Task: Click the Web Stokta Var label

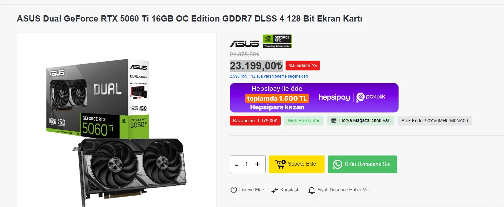Action: [304, 121]
